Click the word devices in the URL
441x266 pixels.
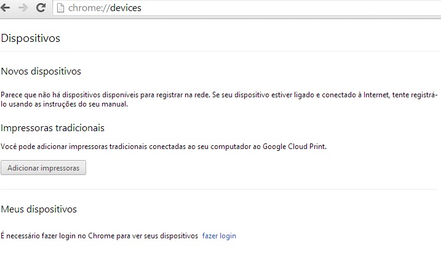tap(125, 9)
